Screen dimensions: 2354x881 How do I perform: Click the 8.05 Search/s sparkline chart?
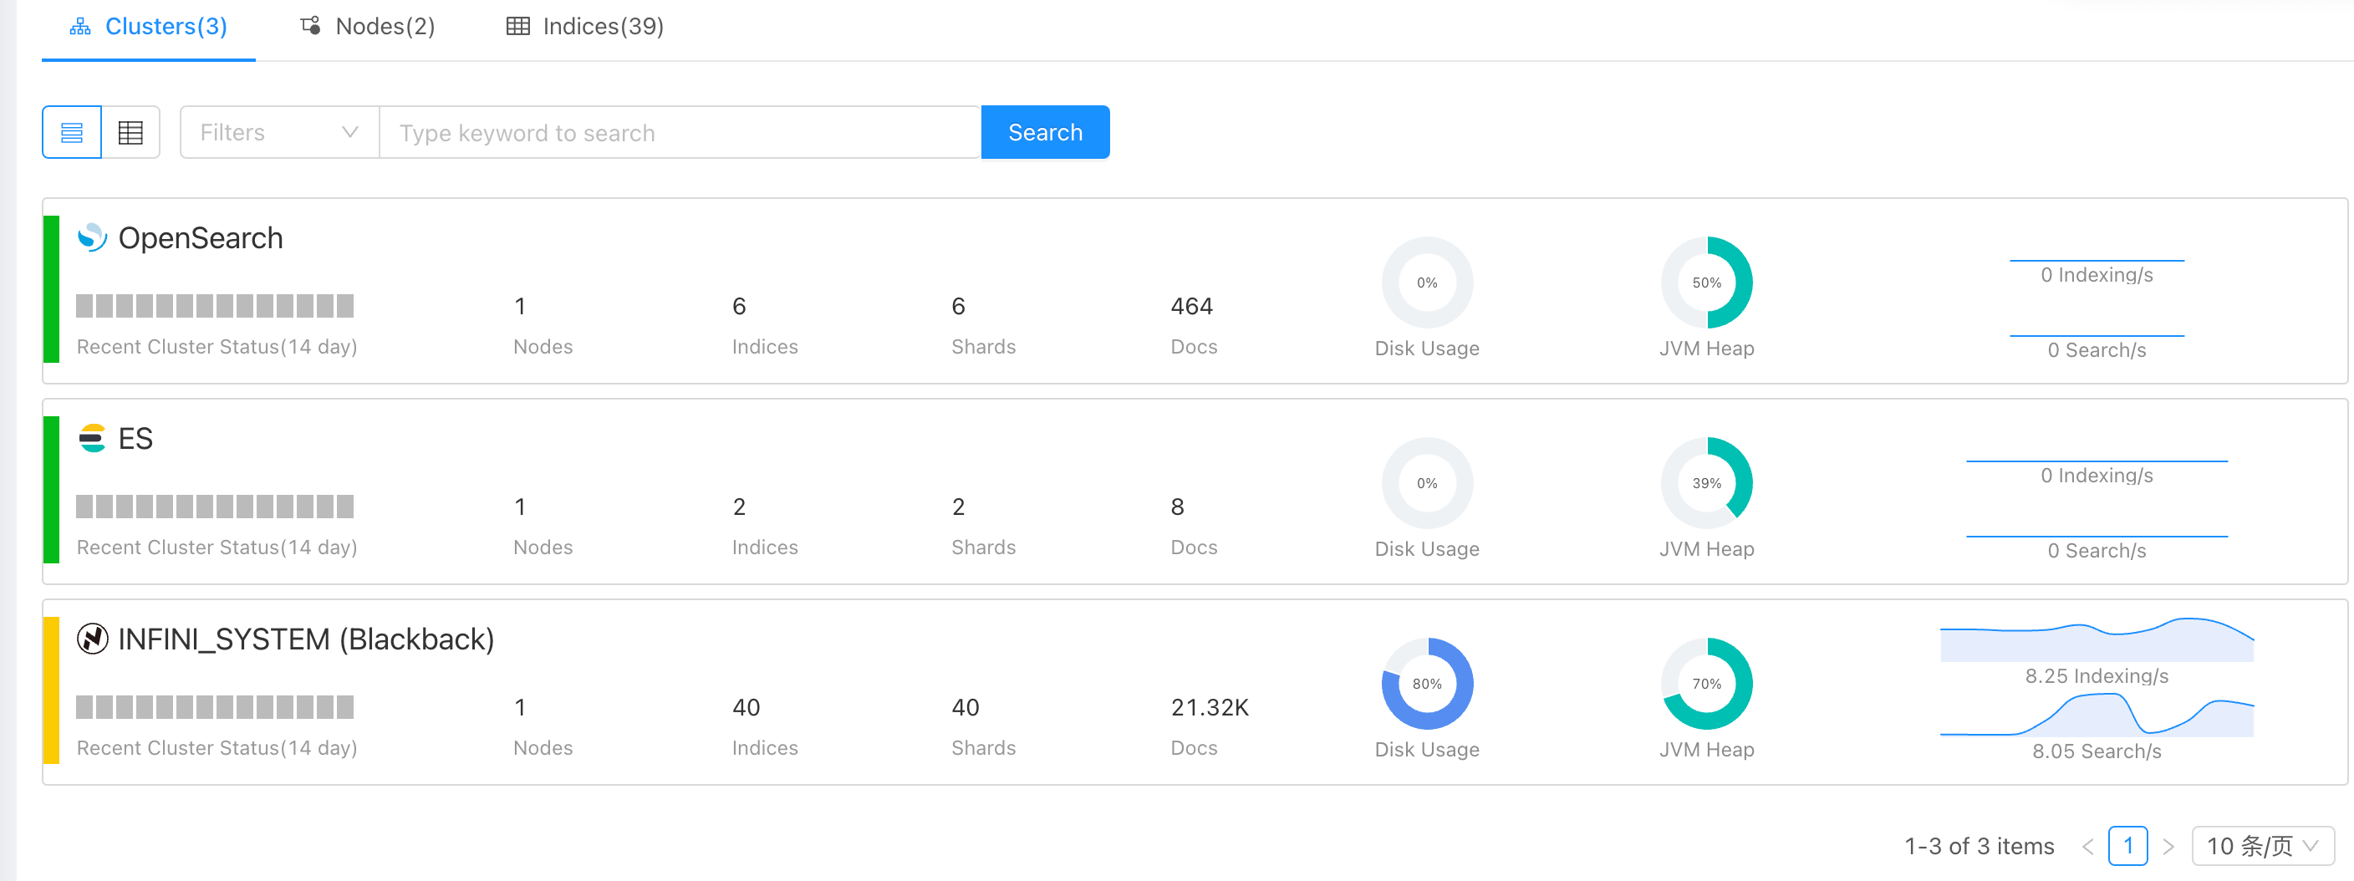click(2097, 715)
